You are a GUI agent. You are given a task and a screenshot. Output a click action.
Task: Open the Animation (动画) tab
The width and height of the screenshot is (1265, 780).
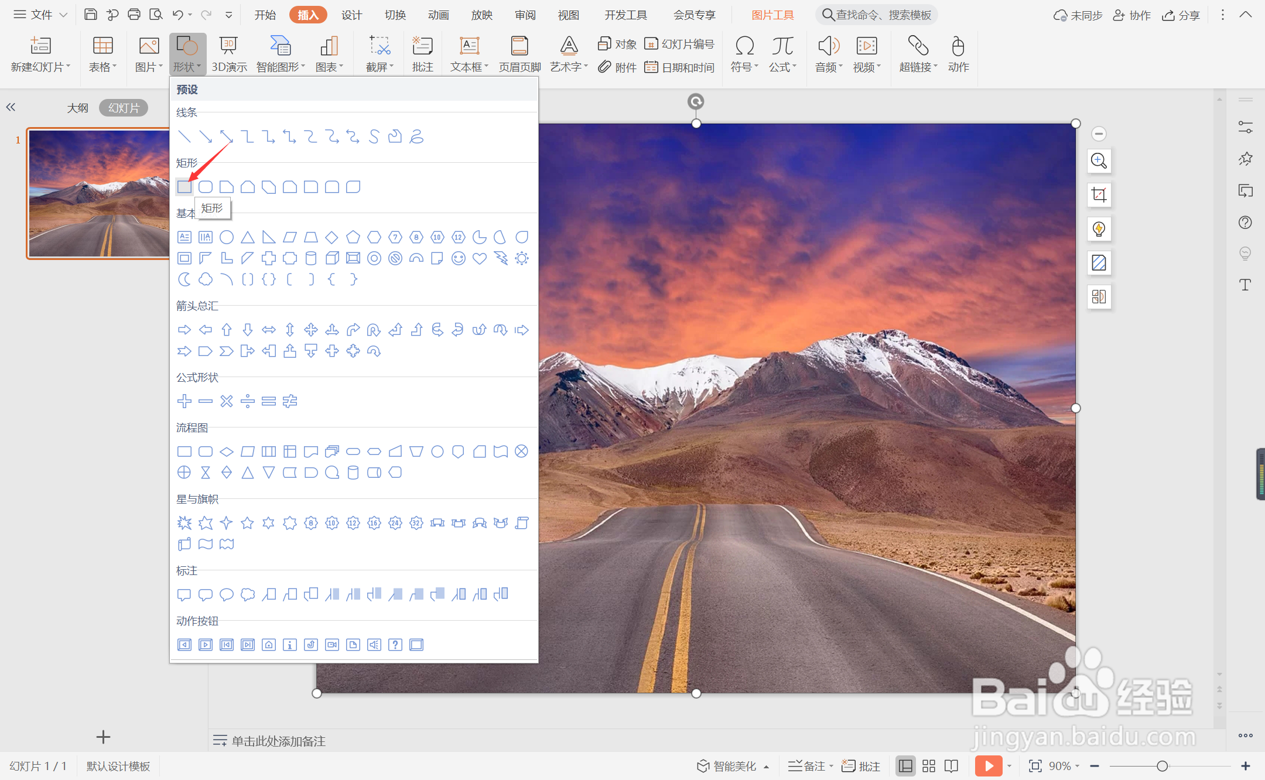pyautogui.click(x=438, y=15)
